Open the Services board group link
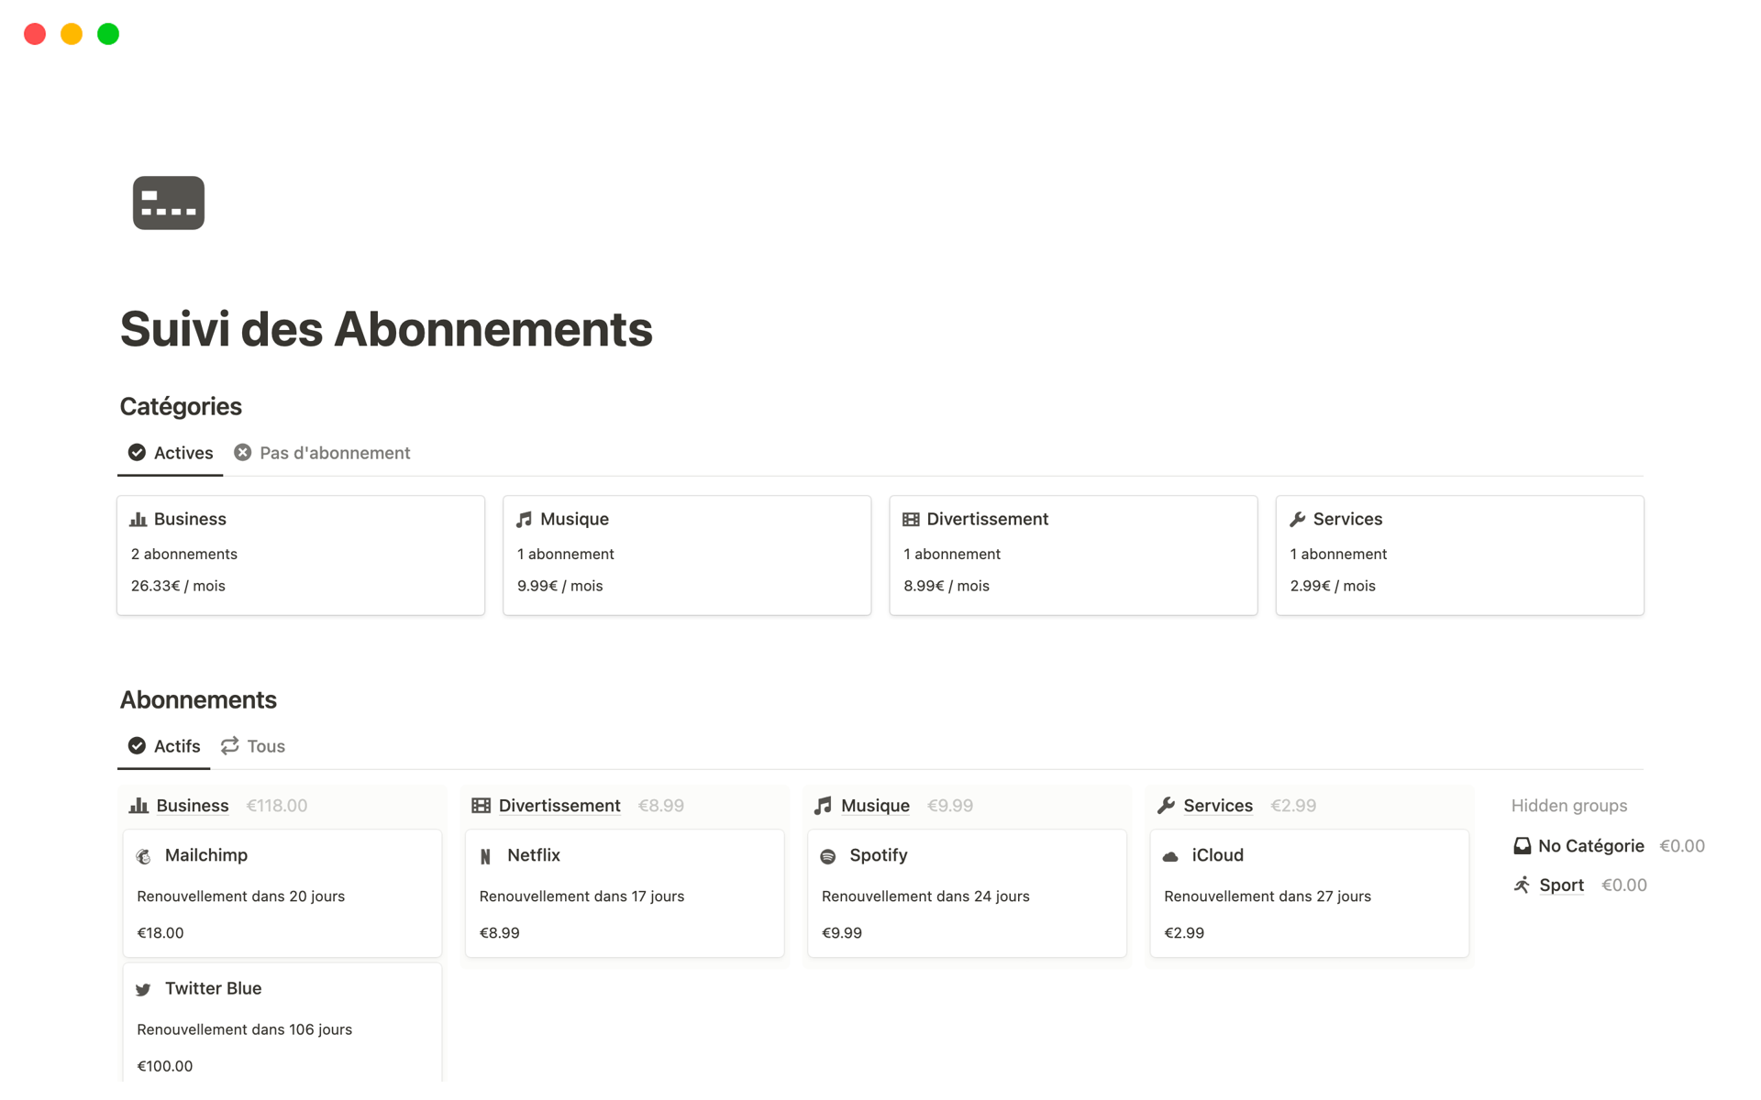Image resolution: width=1761 pixels, height=1100 pixels. [x=1217, y=806]
